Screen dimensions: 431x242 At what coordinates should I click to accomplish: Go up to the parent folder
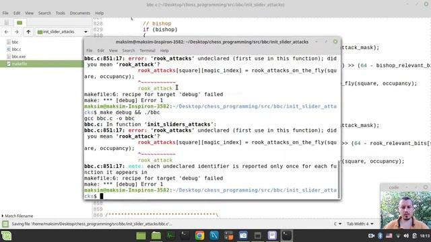pos(28,32)
